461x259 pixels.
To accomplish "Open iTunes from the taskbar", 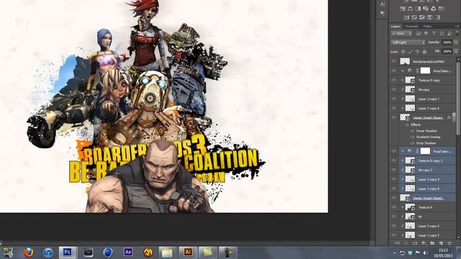I will [48, 253].
